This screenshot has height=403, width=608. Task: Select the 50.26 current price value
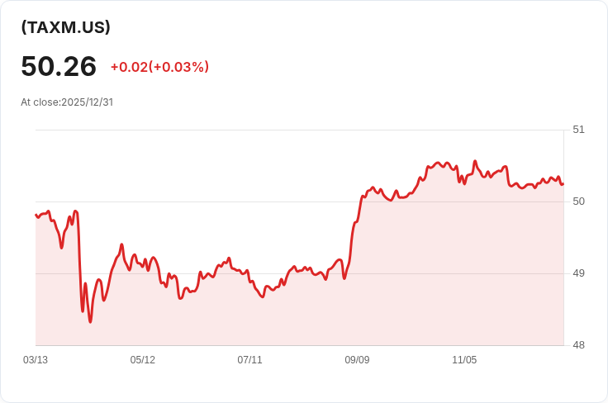pyautogui.click(x=59, y=66)
